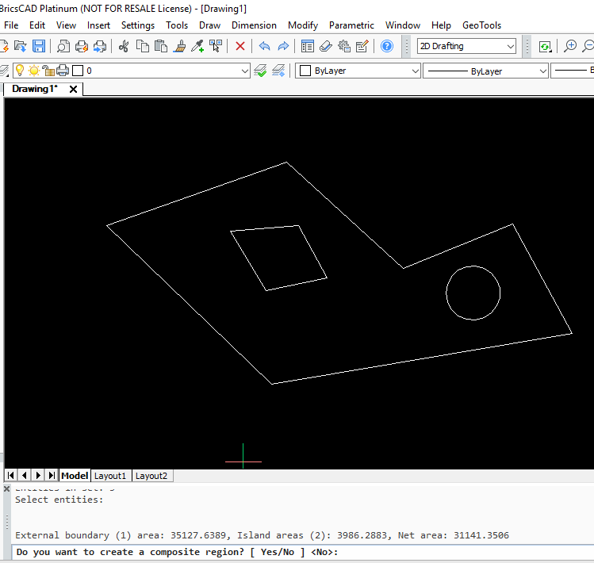This screenshot has width=594, height=563.
Task: Open the GeoTools menu
Action: pyautogui.click(x=481, y=25)
